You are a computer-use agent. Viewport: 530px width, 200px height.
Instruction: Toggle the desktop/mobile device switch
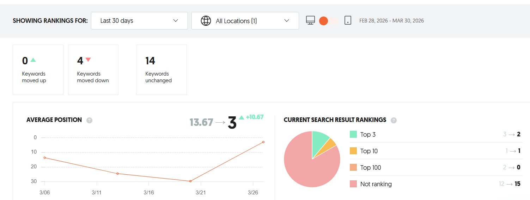click(328, 21)
